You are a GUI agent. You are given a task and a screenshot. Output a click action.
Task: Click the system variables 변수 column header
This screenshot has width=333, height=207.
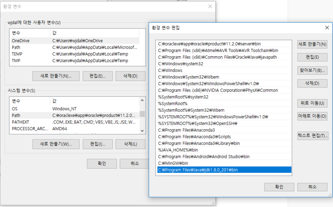point(30,101)
